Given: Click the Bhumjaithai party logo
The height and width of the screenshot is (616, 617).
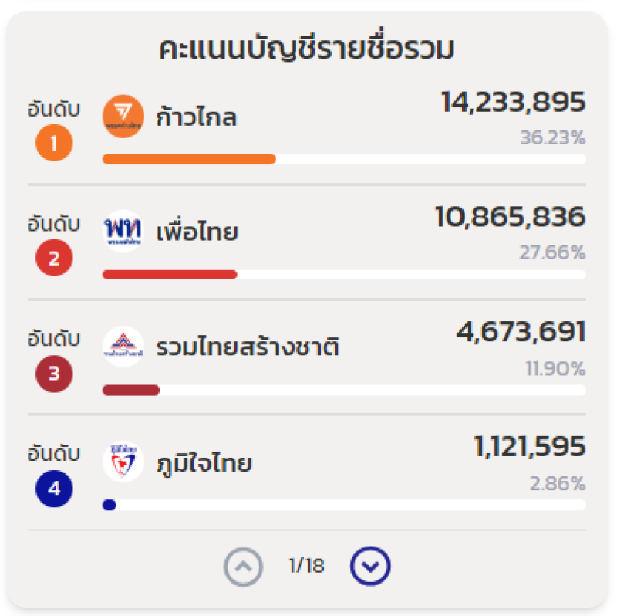Looking at the screenshot, I should (123, 462).
